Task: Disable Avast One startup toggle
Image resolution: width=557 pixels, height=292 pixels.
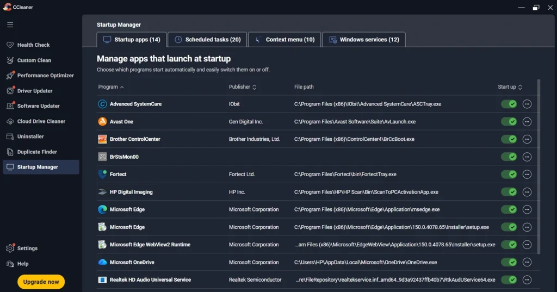Action: point(509,121)
